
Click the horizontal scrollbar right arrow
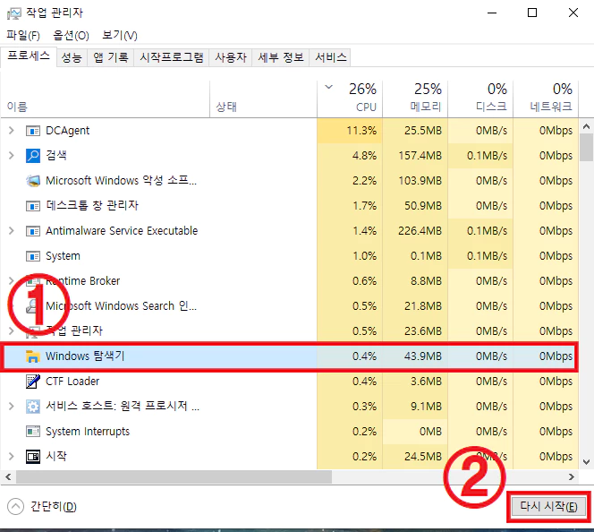click(x=572, y=477)
